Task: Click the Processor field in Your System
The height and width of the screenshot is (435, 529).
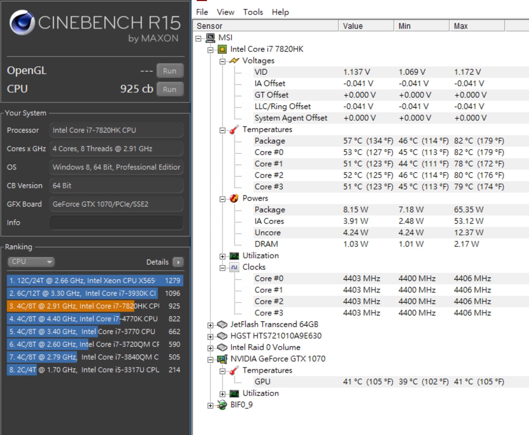Action: pos(116,130)
